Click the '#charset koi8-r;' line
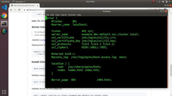The image size is (172, 96). click(x=63, y=54)
